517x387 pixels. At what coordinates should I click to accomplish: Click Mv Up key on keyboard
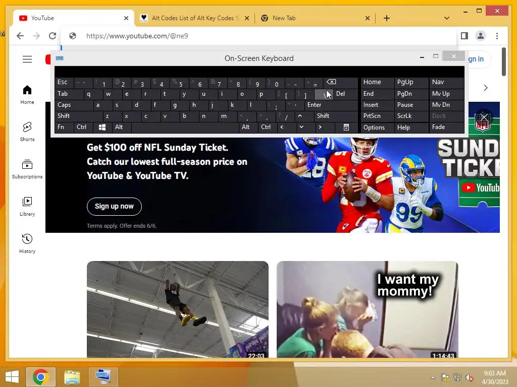coord(446,94)
